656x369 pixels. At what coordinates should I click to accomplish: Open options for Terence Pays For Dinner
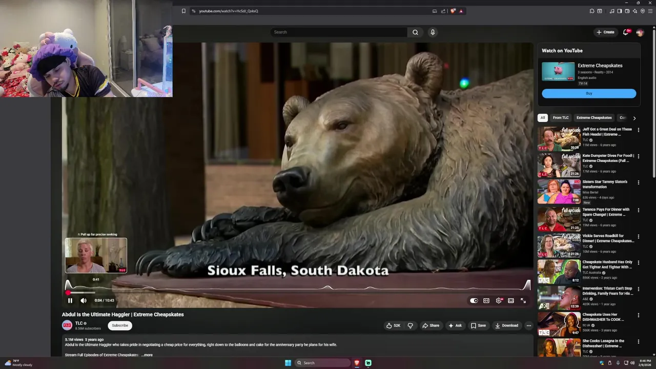click(x=639, y=210)
